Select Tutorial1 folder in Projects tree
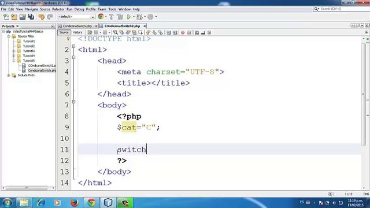The height and width of the screenshot is (208, 370). [29, 41]
